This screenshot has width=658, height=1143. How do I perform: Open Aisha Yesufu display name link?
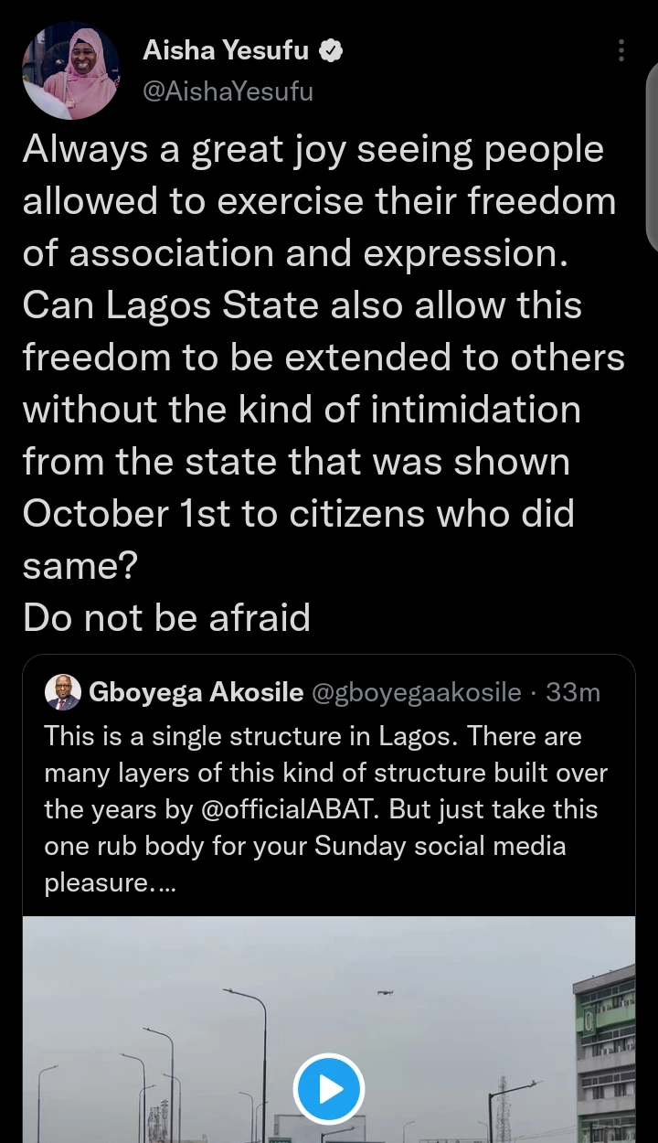click(226, 51)
